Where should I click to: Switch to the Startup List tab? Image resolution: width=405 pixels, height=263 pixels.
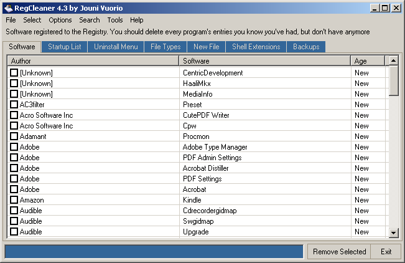click(x=65, y=47)
